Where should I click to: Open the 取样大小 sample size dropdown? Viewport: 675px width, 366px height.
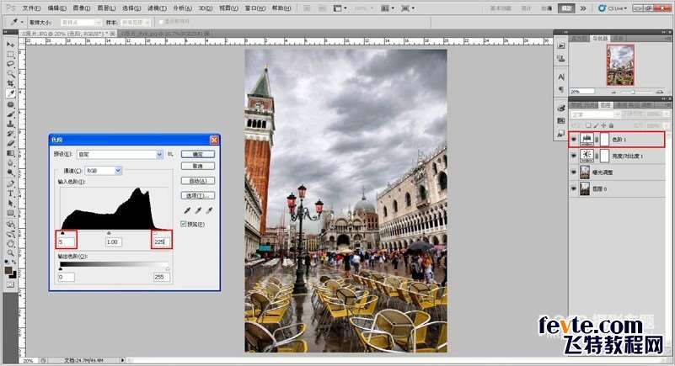pyautogui.click(x=81, y=22)
